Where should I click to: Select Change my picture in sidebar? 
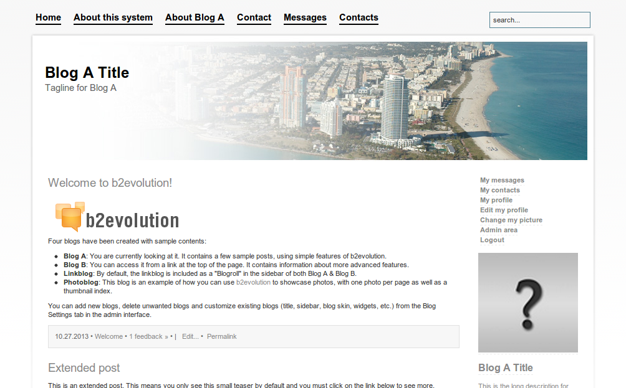coord(511,220)
